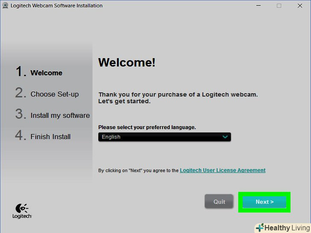Viewport: 311px width, 233px height.
Task: Click the Welcome! heading
Action: point(127,62)
